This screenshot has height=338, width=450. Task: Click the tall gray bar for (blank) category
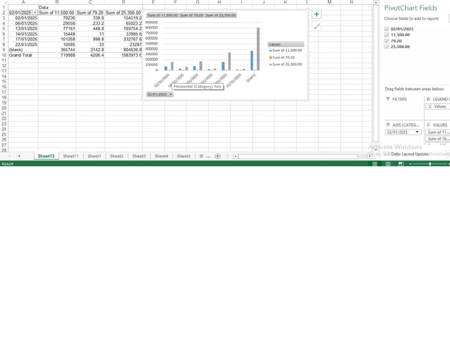(258, 49)
